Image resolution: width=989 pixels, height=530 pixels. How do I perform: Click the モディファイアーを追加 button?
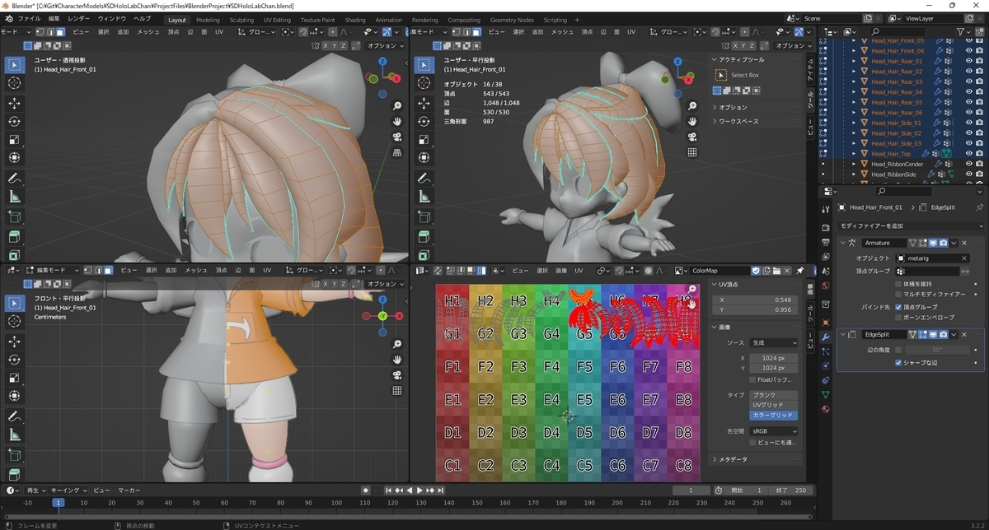[910, 225]
